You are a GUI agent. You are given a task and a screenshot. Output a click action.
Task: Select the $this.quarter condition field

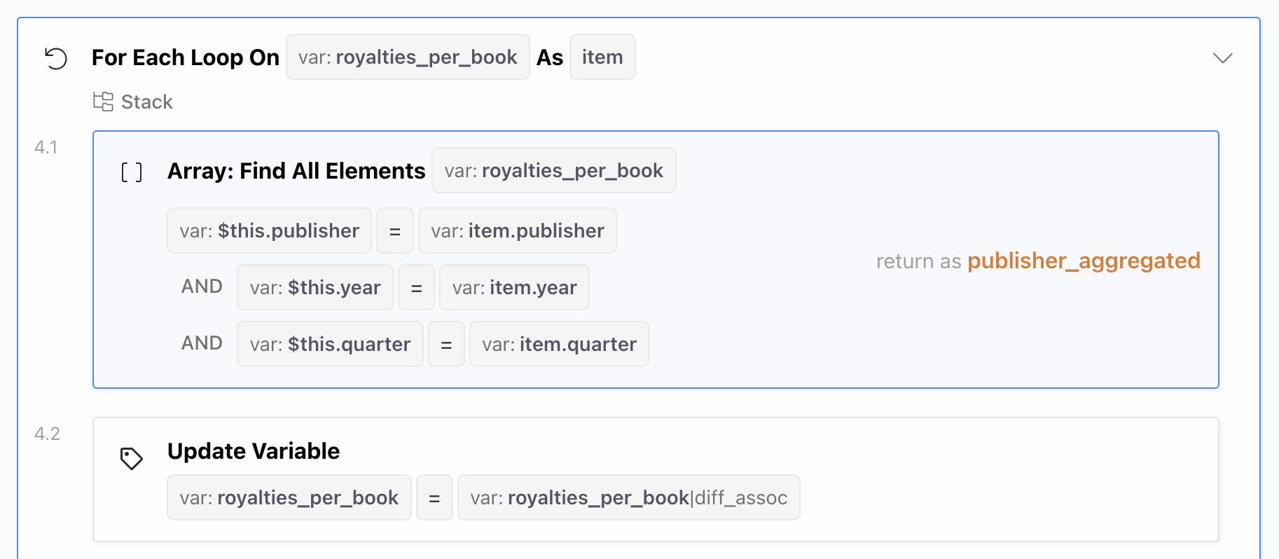[x=330, y=345]
